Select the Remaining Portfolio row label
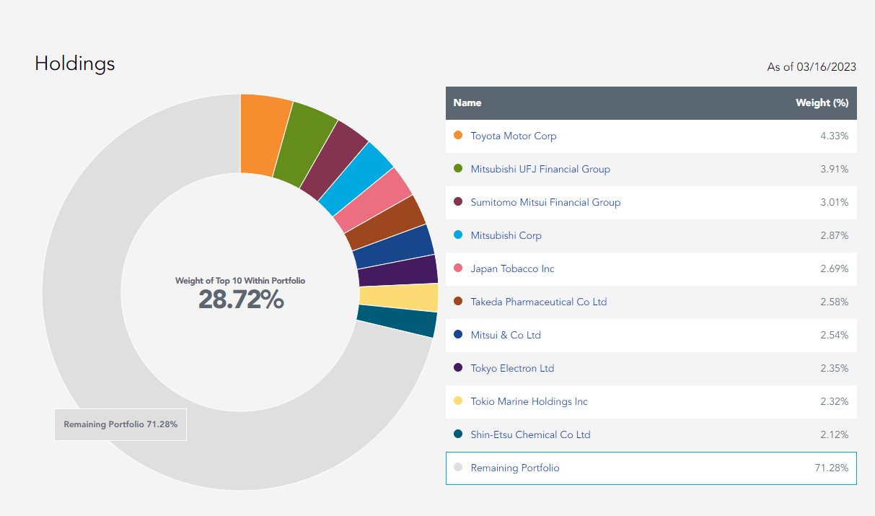 515,468
